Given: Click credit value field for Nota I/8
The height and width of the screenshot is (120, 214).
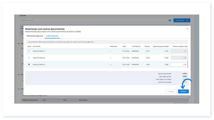Looking at the screenshot, I should pos(179,58).
